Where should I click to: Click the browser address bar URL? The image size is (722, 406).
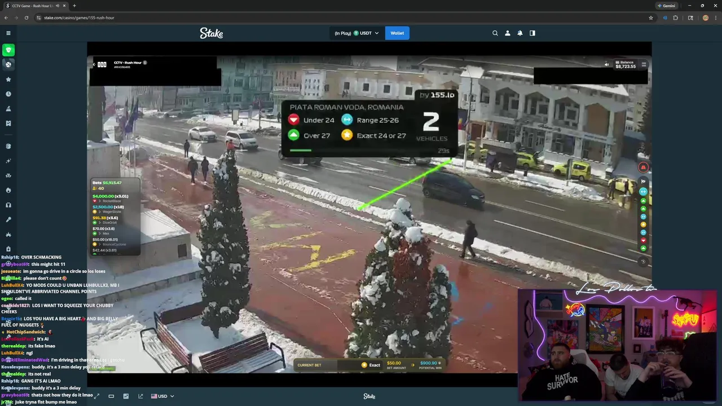tap(79, 17)
